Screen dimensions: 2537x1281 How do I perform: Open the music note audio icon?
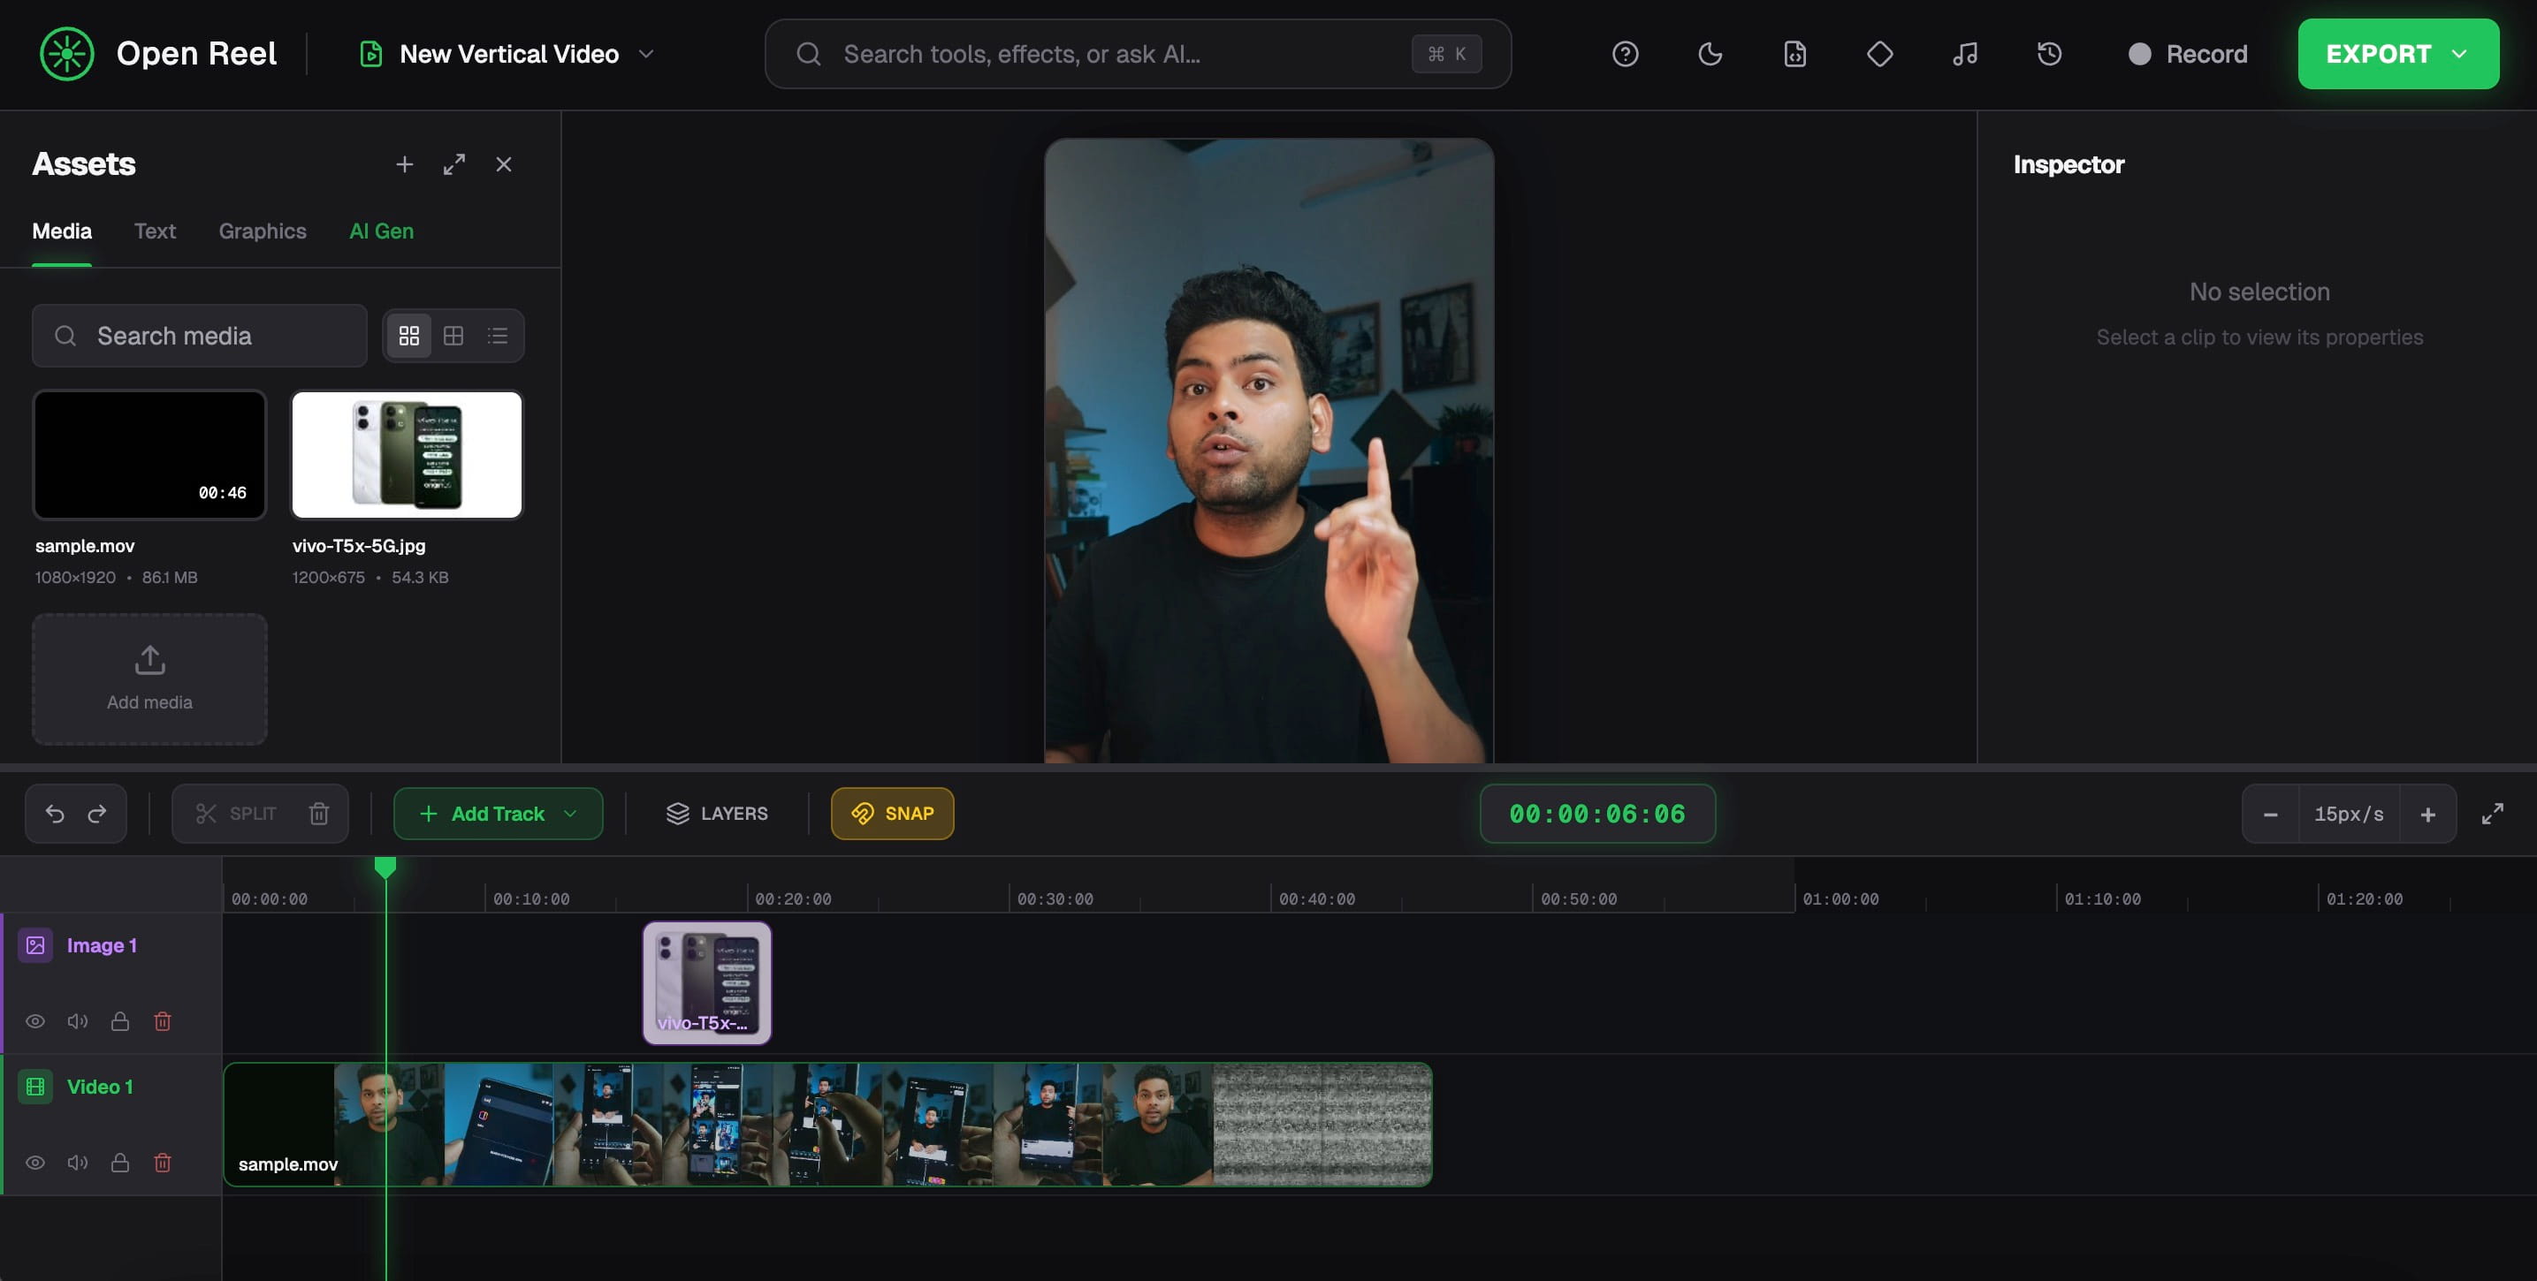click(1964, 54)
